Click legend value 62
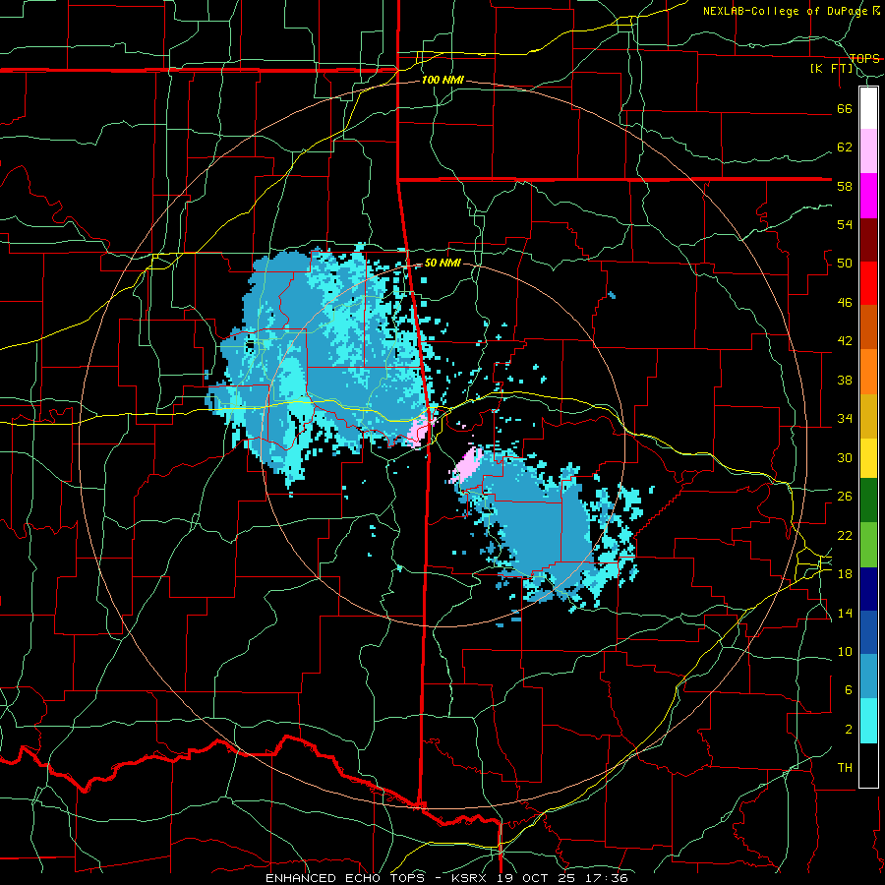This screenshot has width=885, height=885. [845, 147]
